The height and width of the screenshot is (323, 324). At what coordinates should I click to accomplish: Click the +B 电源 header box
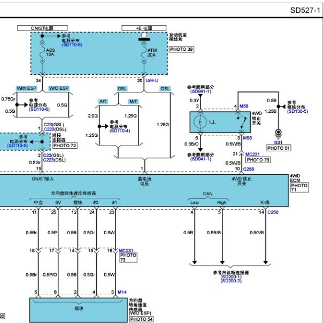tap(144, 28)
